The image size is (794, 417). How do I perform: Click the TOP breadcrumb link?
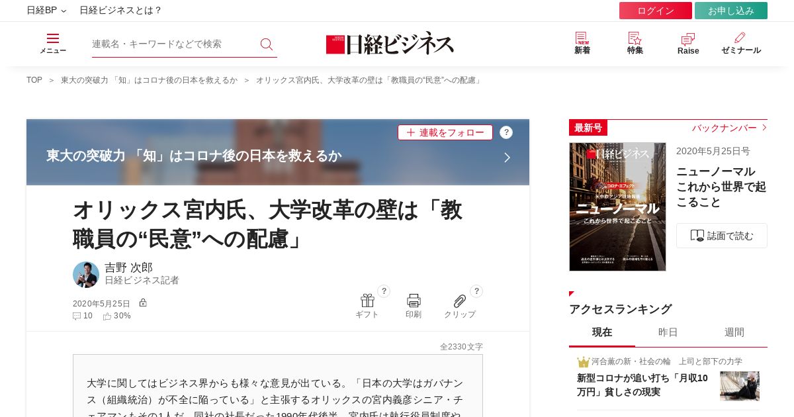34,80
